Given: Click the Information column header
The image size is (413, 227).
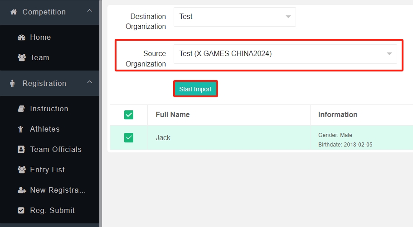Looking at the screenshot, I should [338, 115].
